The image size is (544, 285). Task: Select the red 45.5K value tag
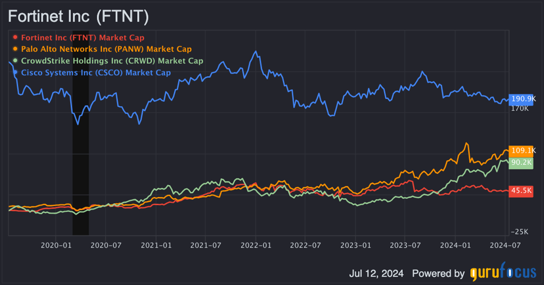[521, 191]
